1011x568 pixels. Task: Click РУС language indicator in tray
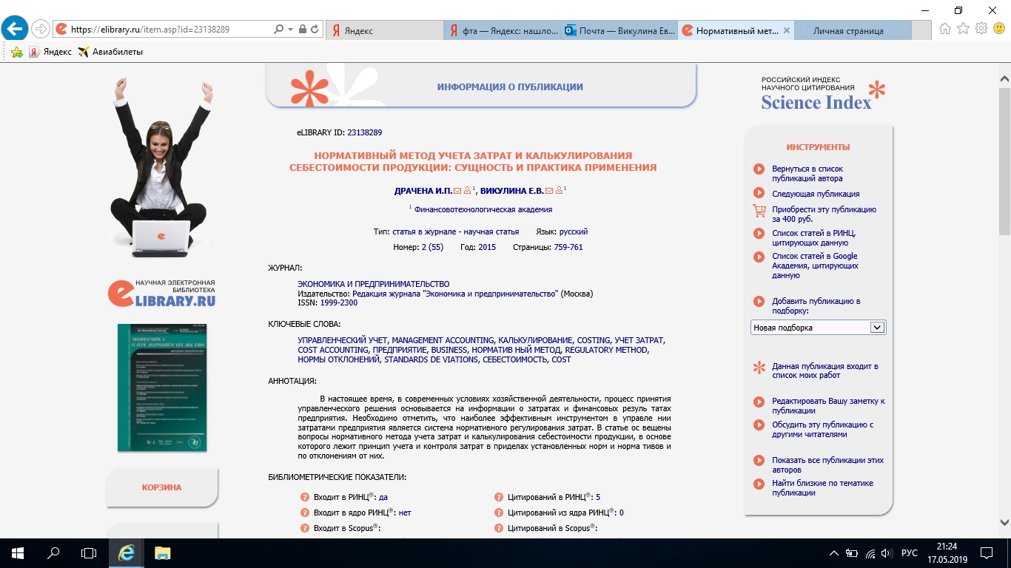pyautogui.click(x=909, y=553)
